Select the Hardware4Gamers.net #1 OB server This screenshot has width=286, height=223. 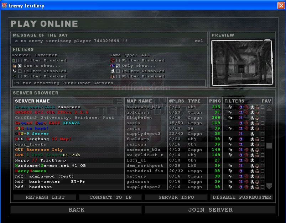[x=50, y=166]
